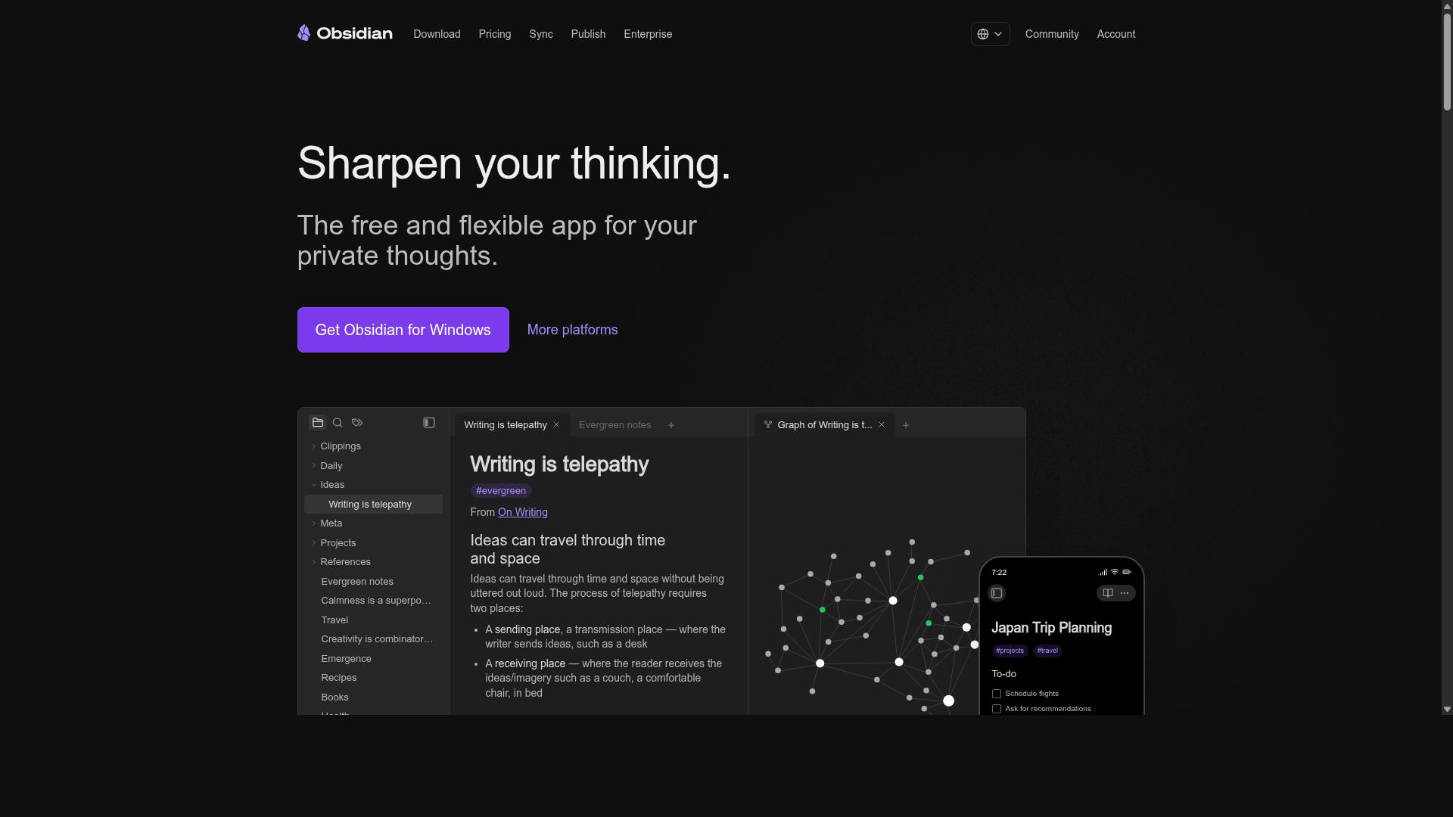Screen dimensions: 1453x817
Task: Switch to the Evergreen notes tab
Action: (614, 425)
